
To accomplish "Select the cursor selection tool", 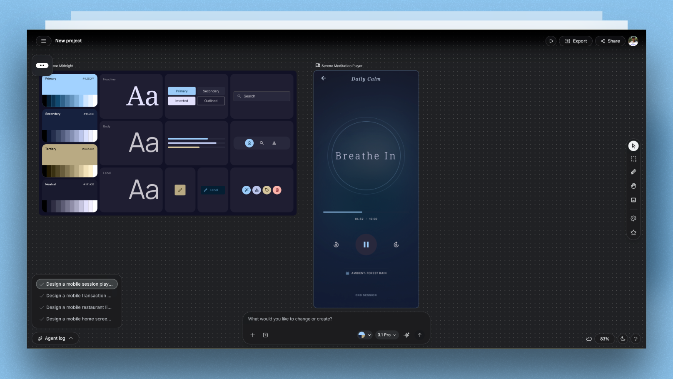I will tap(633, 146).
